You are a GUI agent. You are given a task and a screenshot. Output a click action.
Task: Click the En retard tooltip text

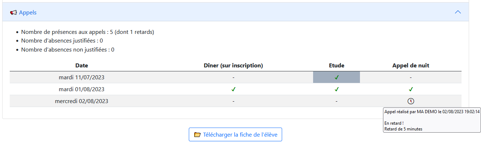394,123
